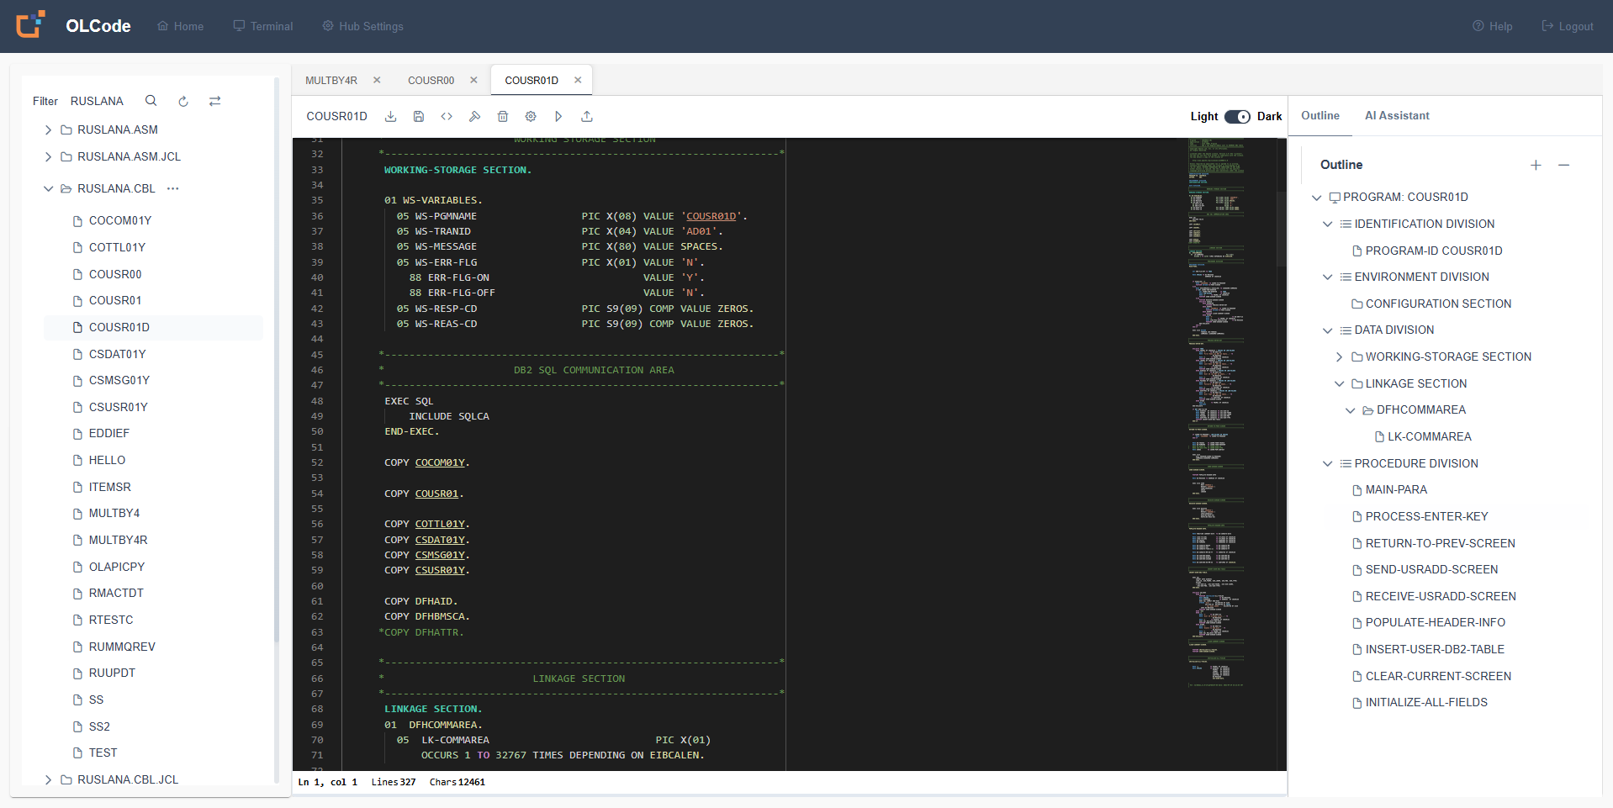The image size is (1613, 808).
Task: Switch to the MULTBY4R tab
Action: 331,80
